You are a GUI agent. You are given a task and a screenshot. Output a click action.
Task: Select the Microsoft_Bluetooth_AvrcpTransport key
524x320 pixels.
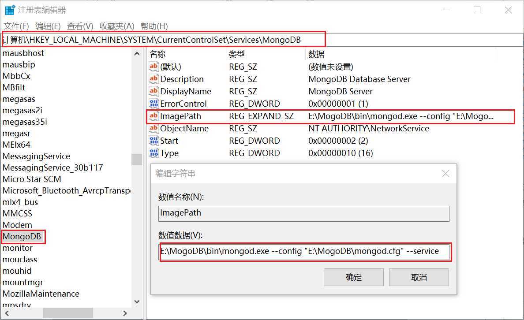[x=67, y=191]
